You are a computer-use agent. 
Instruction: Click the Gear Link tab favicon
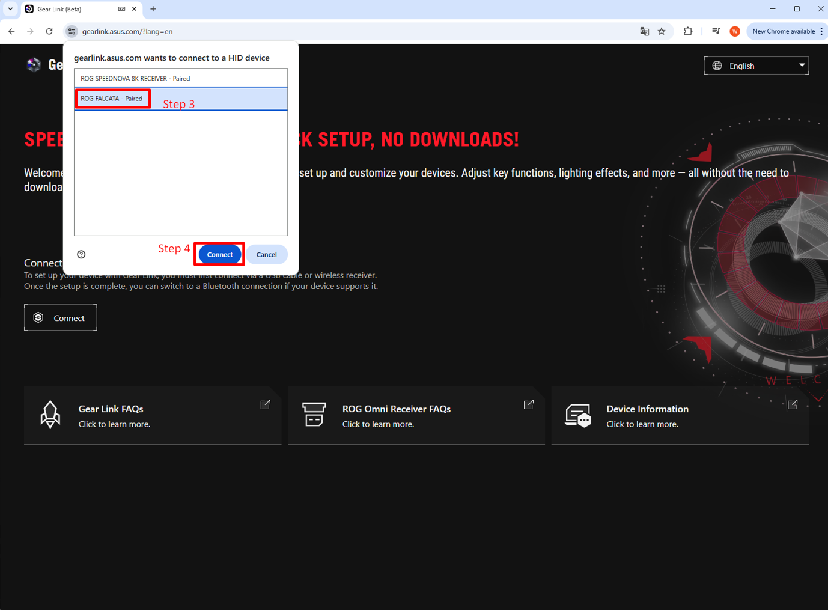(x=29, y=9)
